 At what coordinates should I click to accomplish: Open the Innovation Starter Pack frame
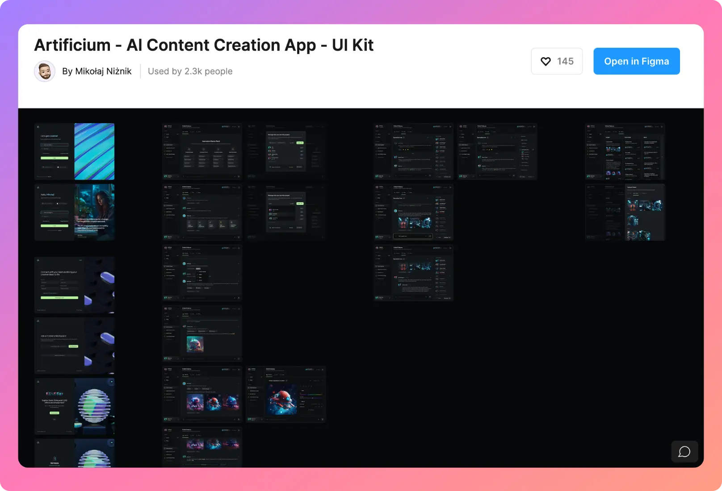(x=202, y=151)
